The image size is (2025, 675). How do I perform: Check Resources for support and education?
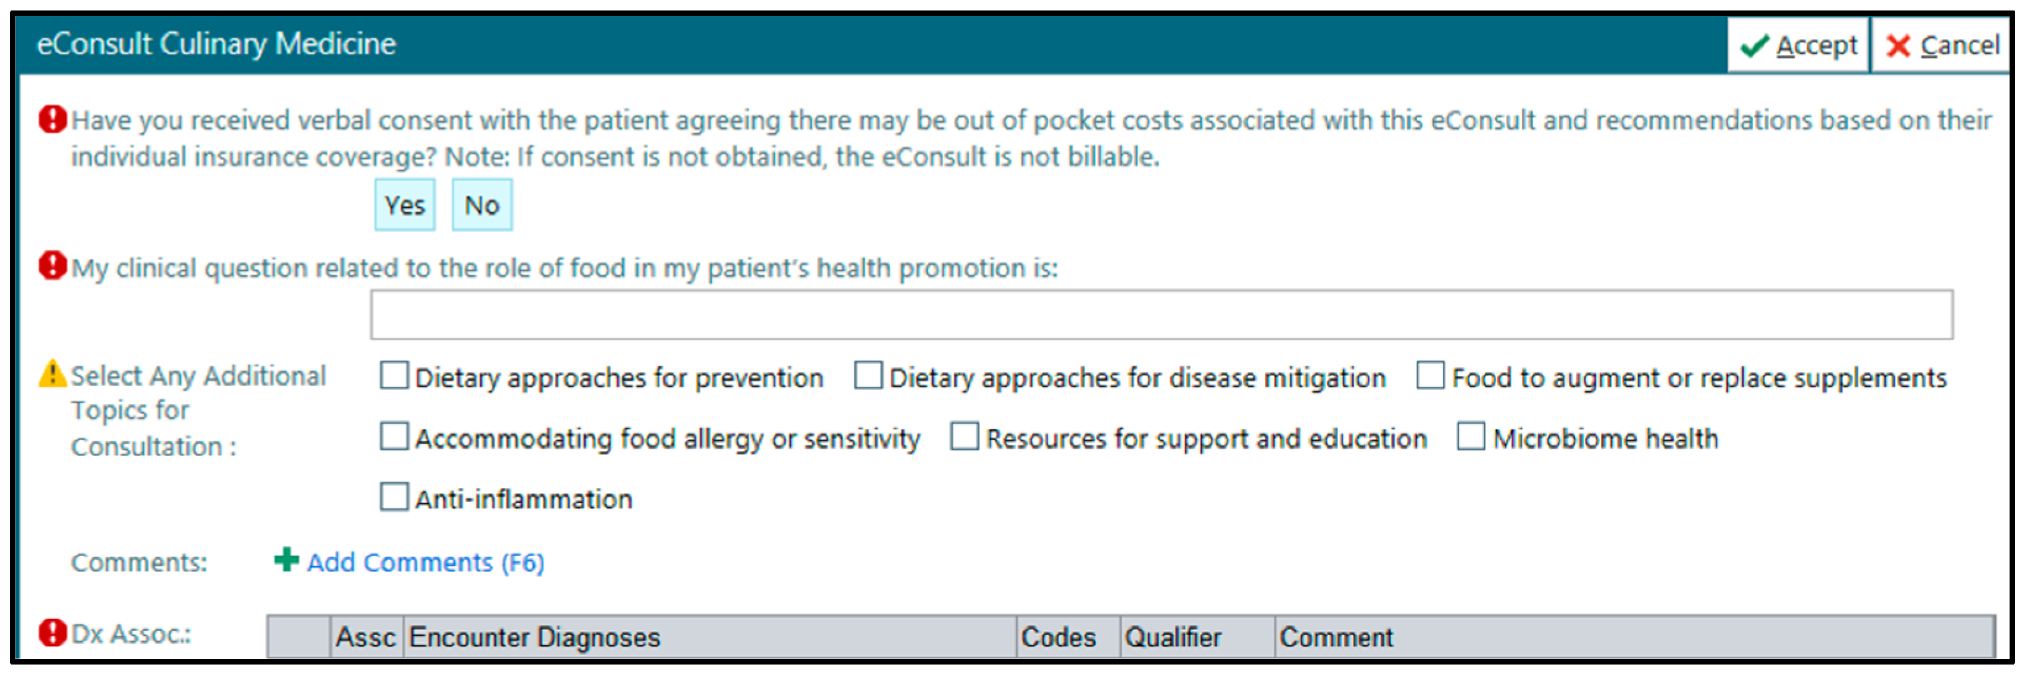coord(965,436)
